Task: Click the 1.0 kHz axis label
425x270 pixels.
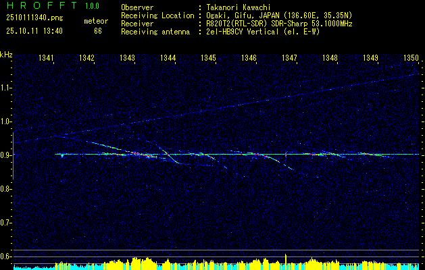Action: [x=6, y=122]
